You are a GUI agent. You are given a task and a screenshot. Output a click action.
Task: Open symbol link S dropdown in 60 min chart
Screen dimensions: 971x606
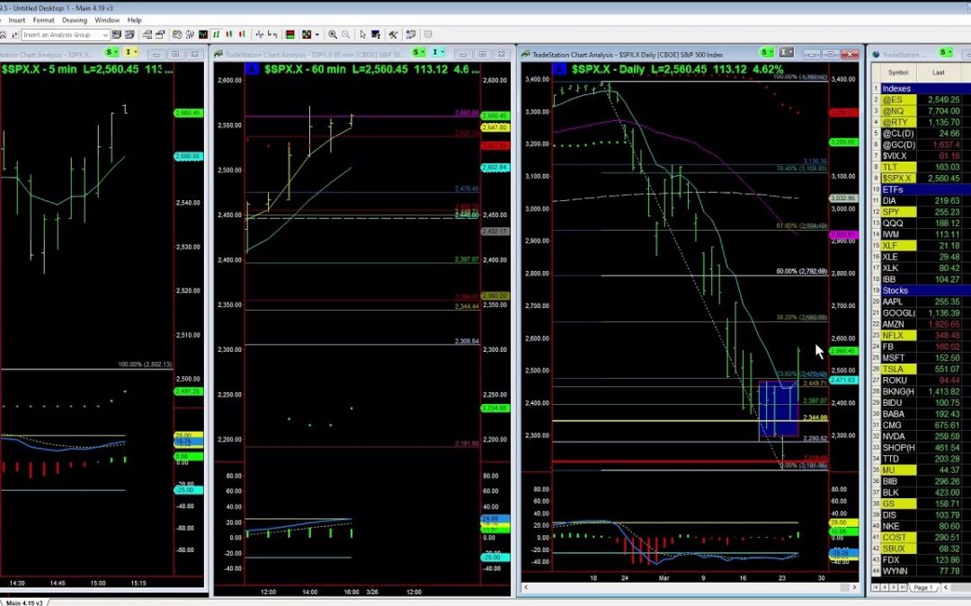tap(419, 52)
